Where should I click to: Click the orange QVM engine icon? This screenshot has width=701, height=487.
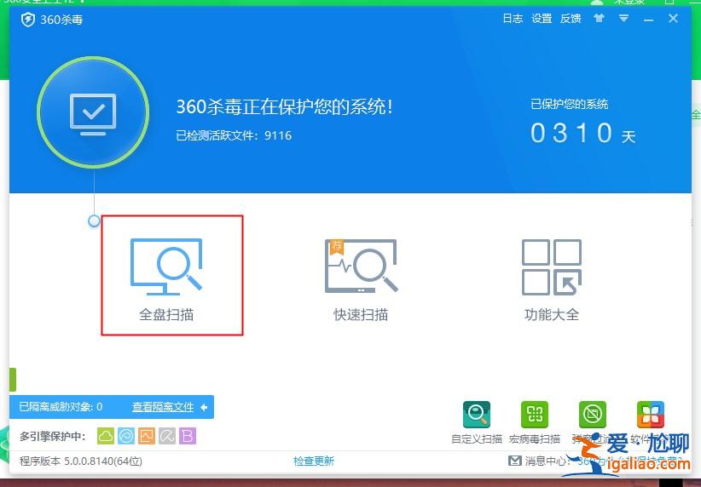click(147, 436)
